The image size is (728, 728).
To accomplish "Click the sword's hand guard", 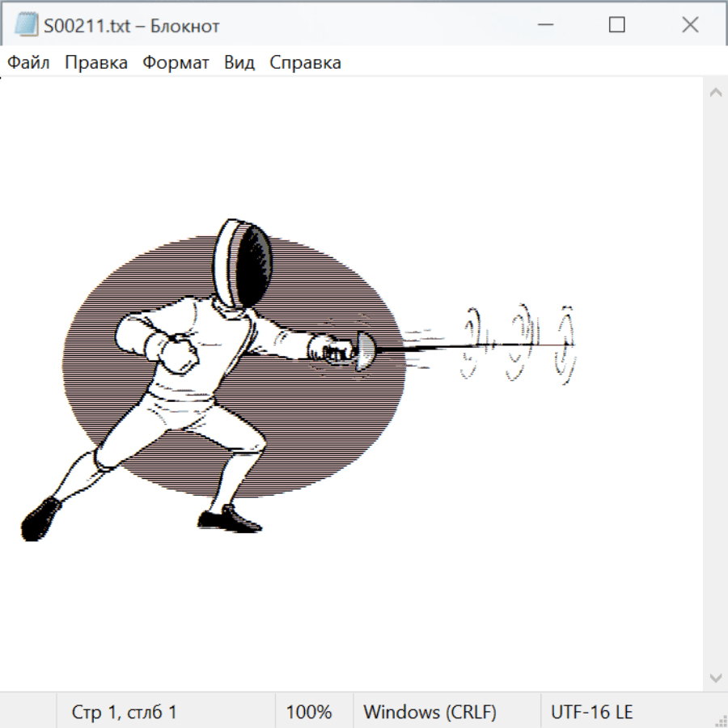I will [x=366, y=349].
